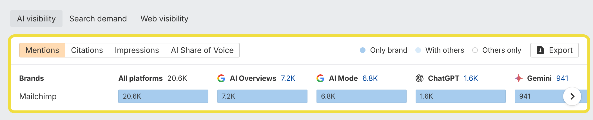Click the ChatGPT logo icon
This screenshot has height=120, width=593.
click(420, 78)
